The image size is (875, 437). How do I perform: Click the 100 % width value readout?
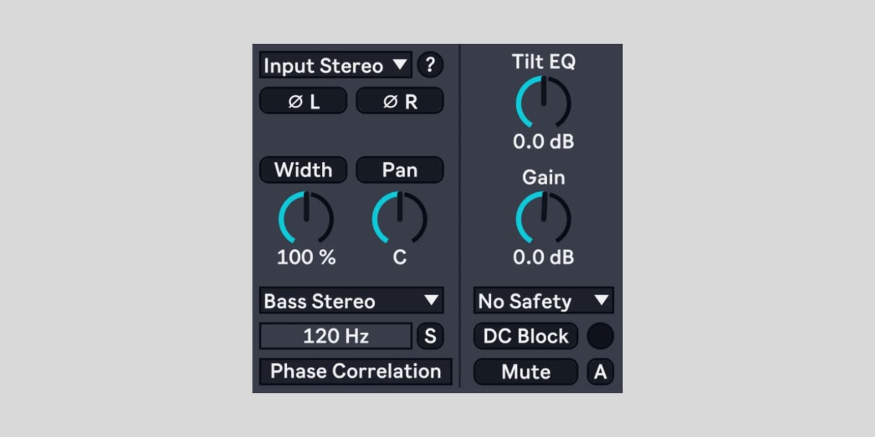(x=306, y=257)
